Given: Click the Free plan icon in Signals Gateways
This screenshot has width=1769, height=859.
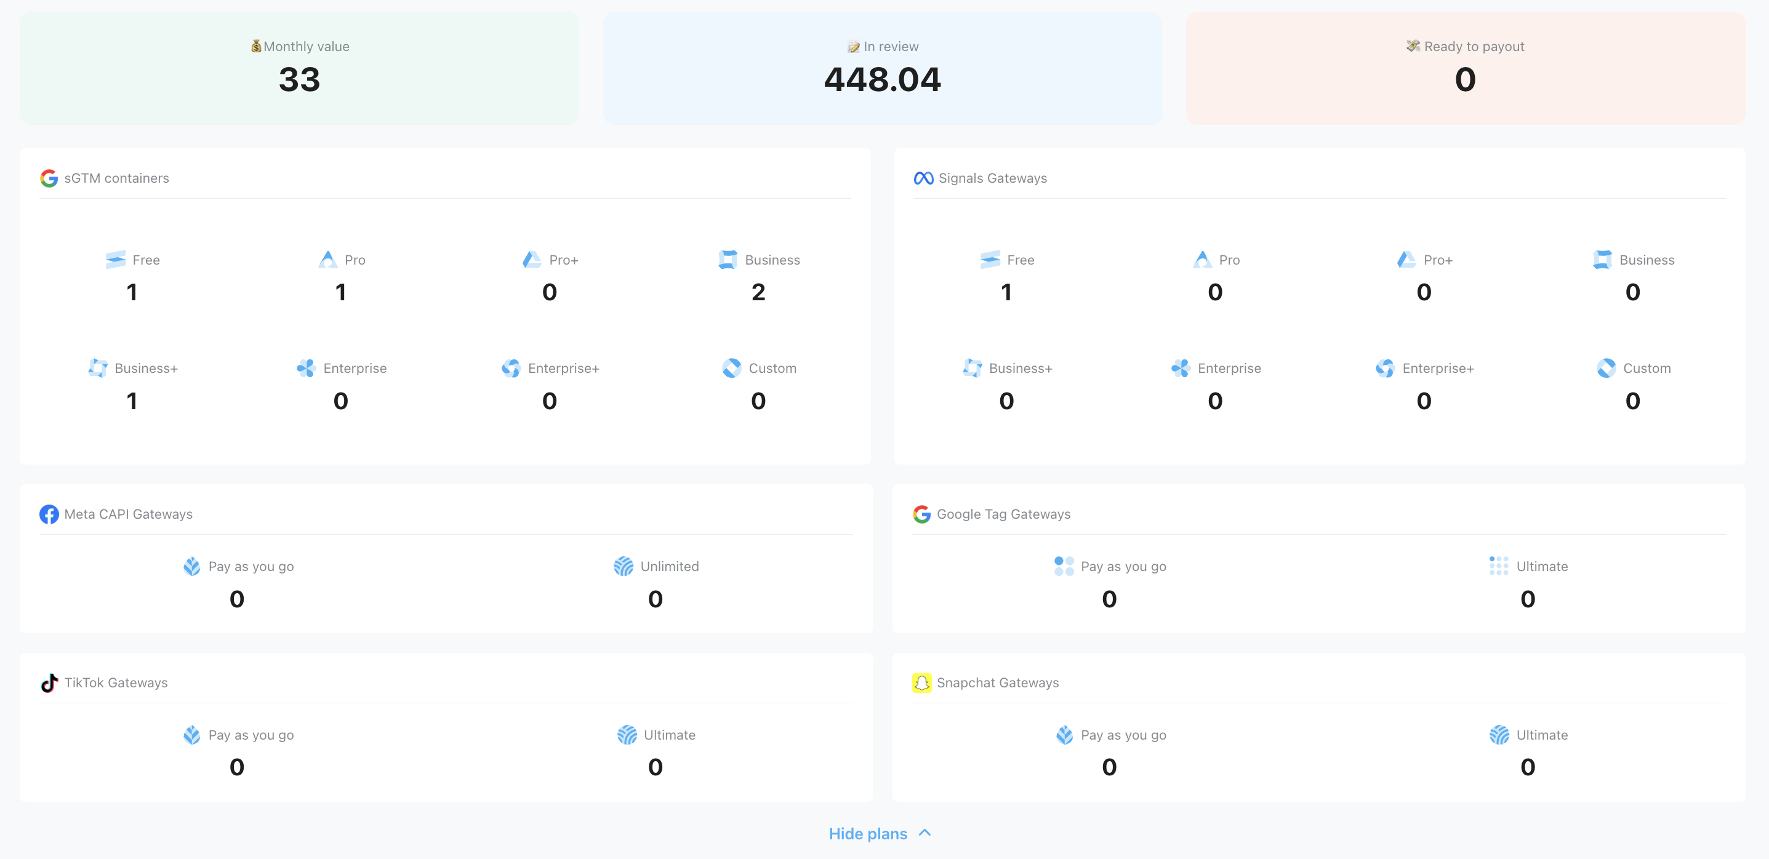Looking at the screenshot, I should click(x=990, y=260).
